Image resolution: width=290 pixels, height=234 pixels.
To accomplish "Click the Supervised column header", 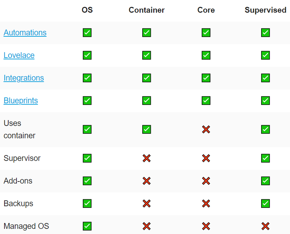I will 265,10.
